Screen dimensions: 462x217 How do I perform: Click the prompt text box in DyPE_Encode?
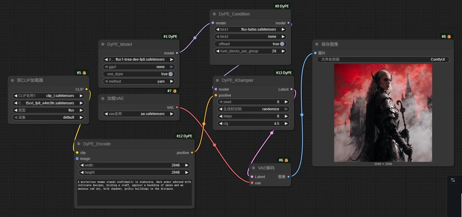pyautogui.click(x=134, y=192)
